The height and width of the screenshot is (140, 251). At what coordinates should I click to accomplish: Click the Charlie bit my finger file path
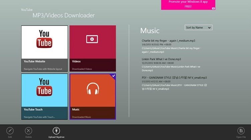(172, 50)
